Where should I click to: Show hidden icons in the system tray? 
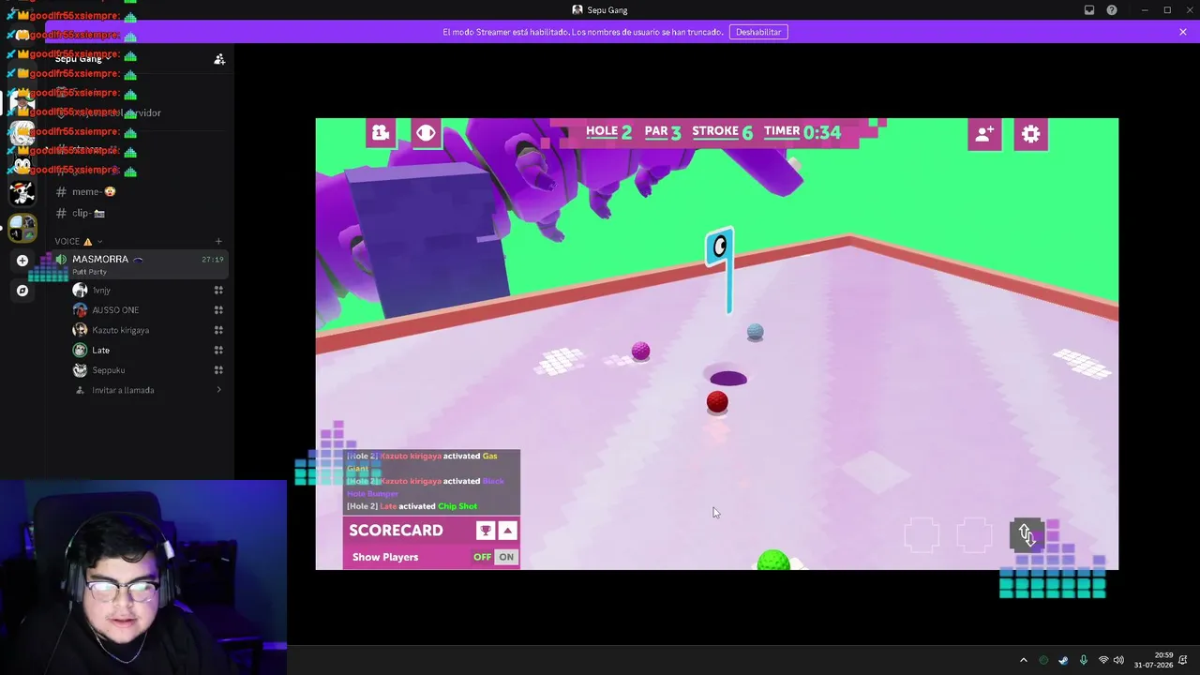1024,660
